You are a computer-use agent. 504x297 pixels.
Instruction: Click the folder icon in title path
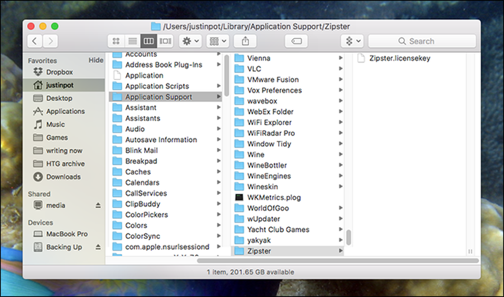click(x=156, y=26)
